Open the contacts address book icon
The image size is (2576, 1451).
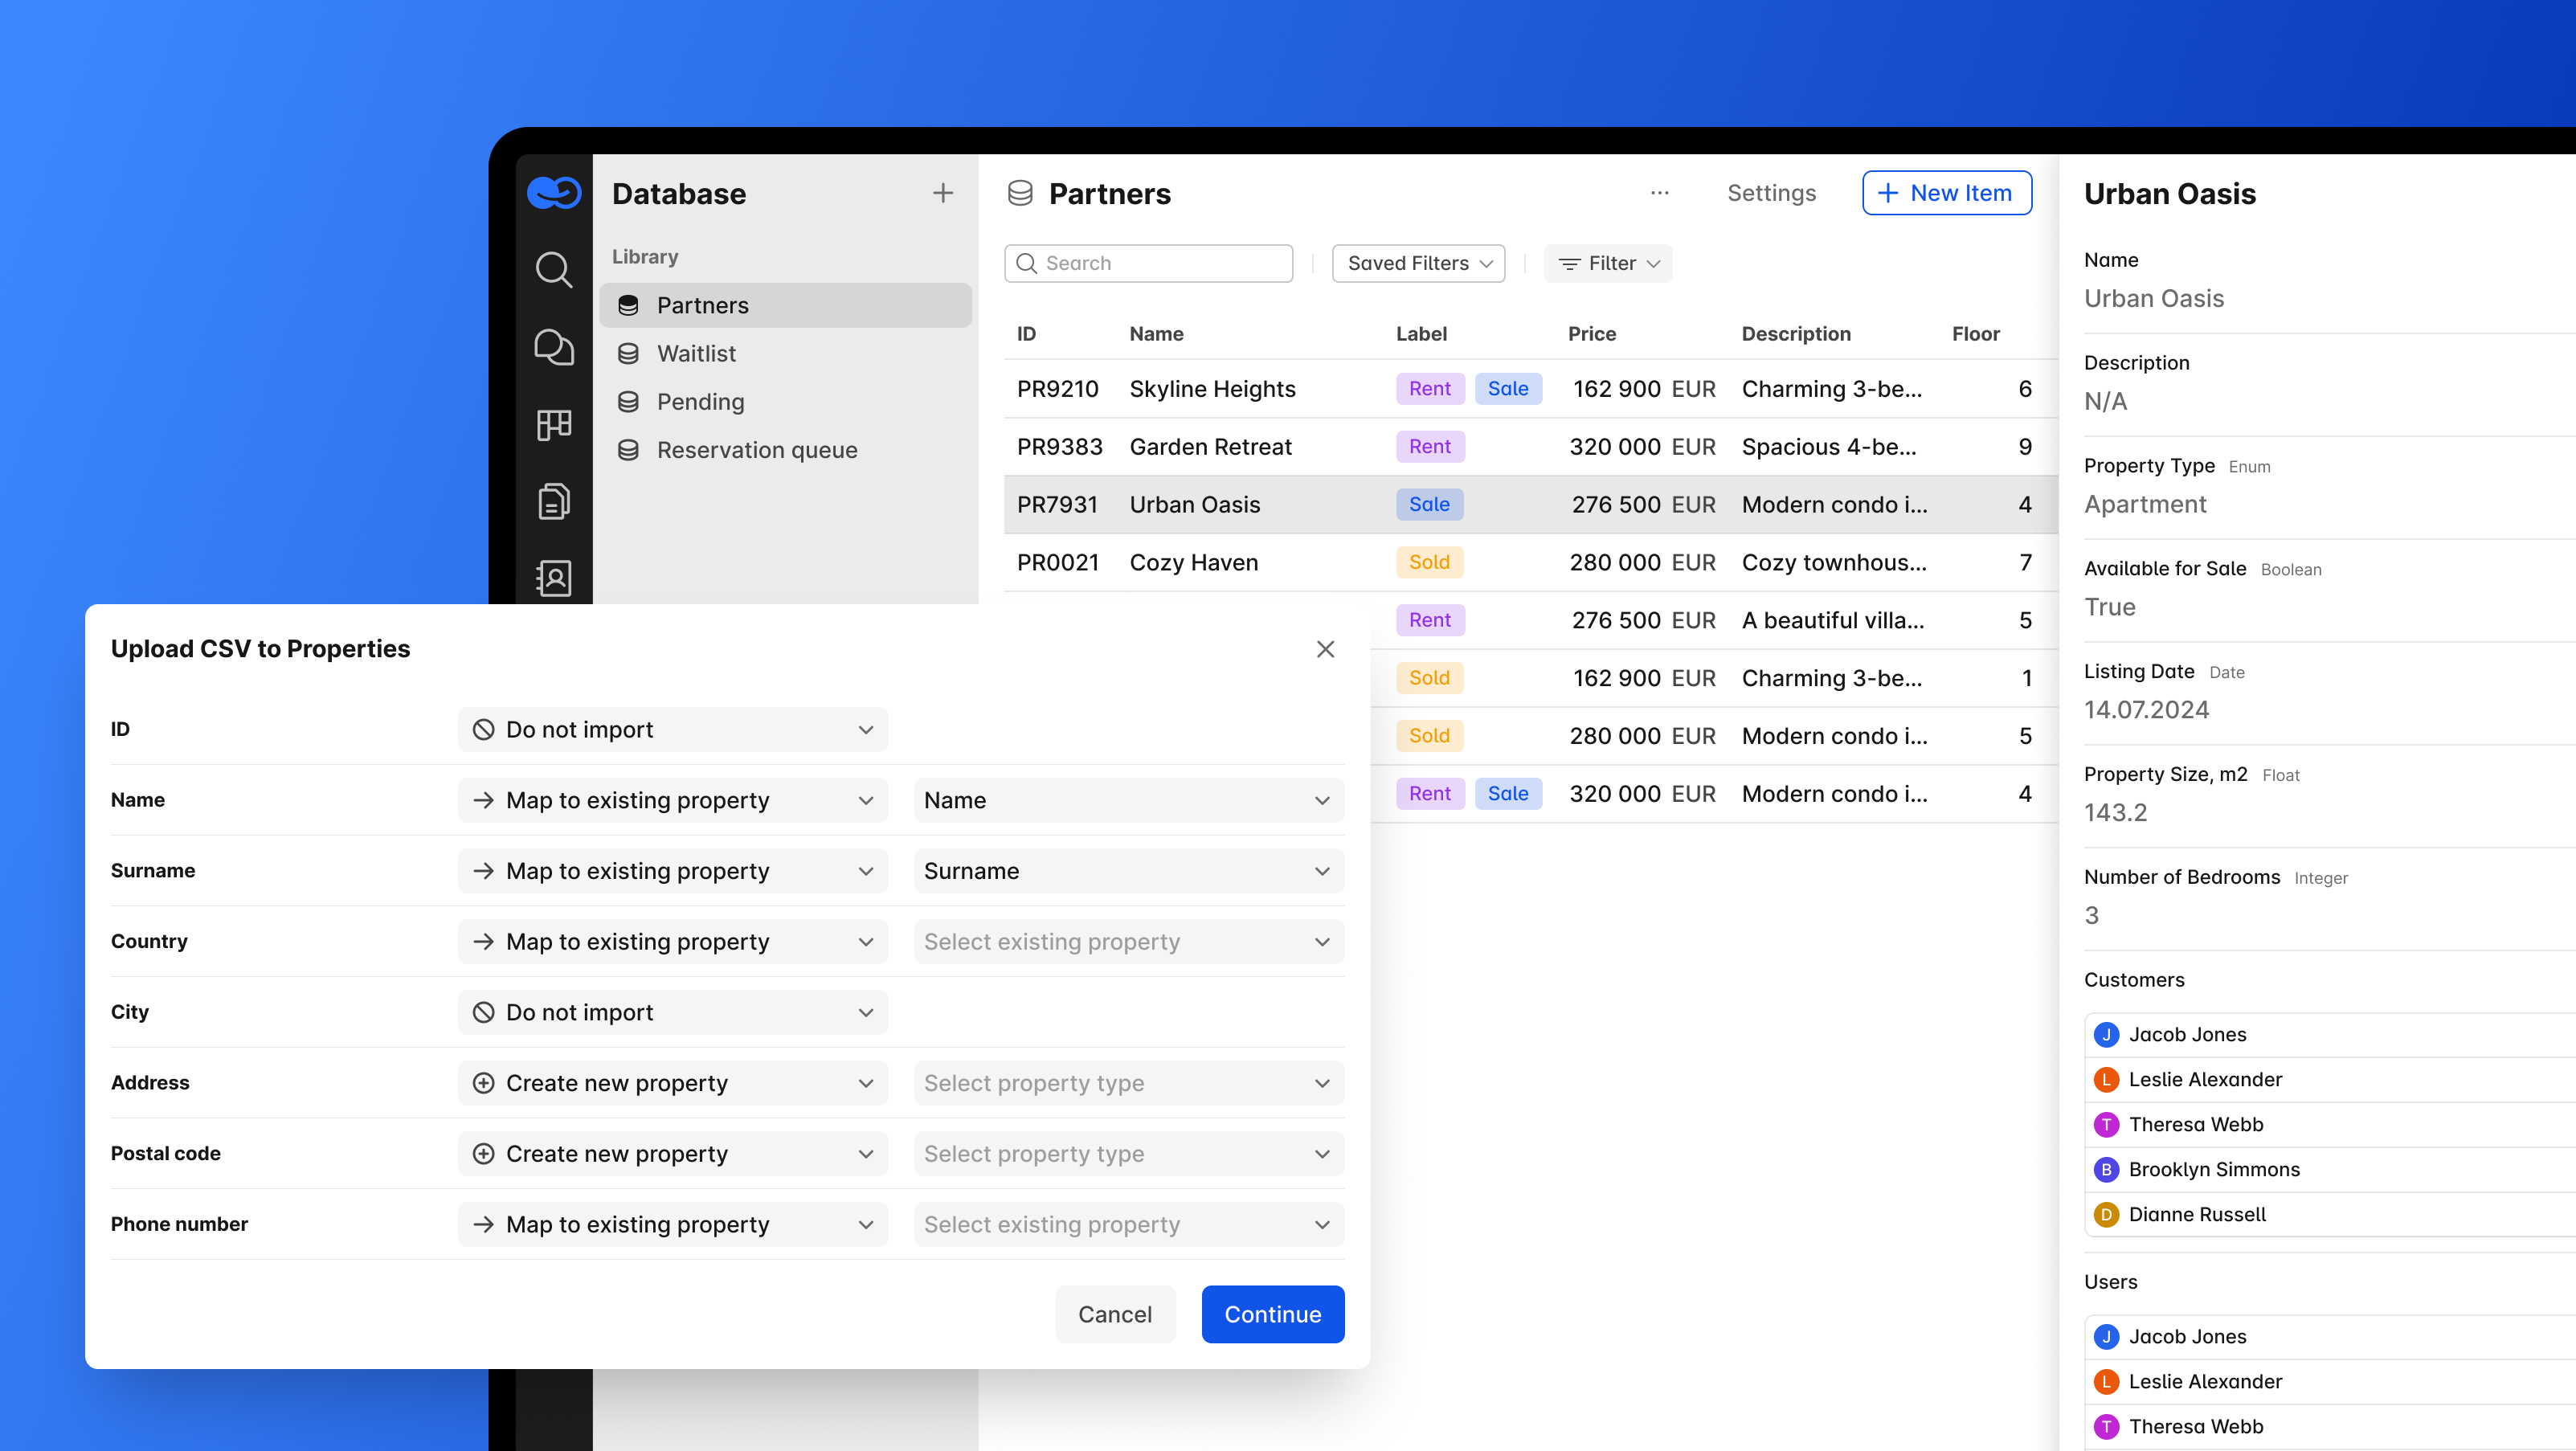click(x=554, y=578)
